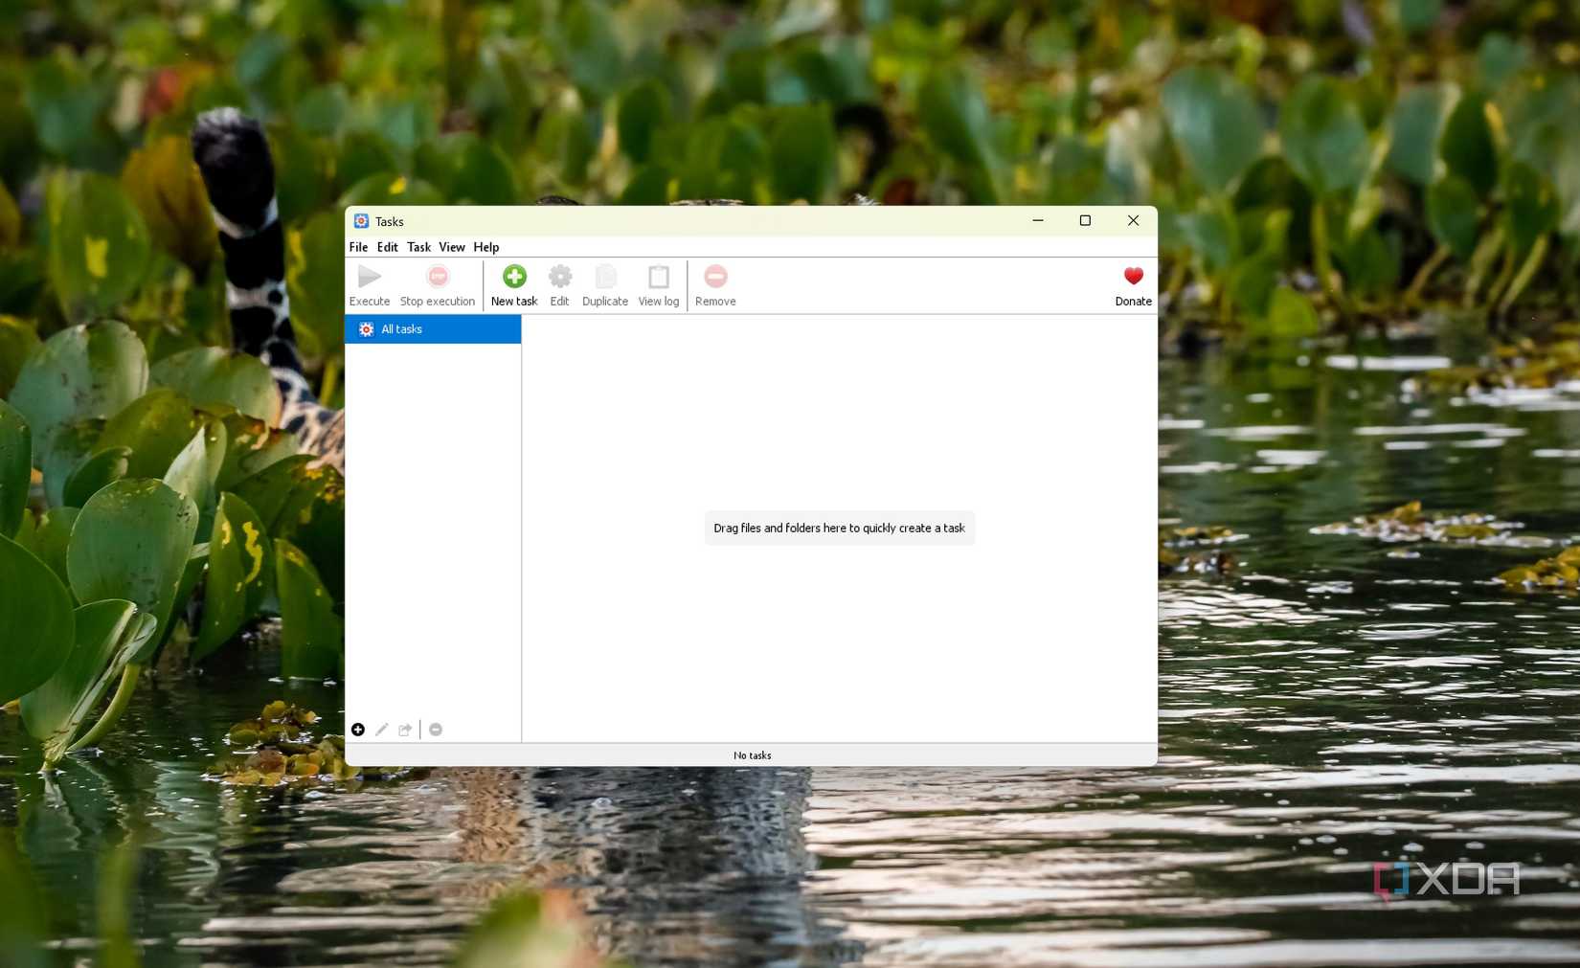
Task: Select the Execute task icon
Action: click(369, 277)
